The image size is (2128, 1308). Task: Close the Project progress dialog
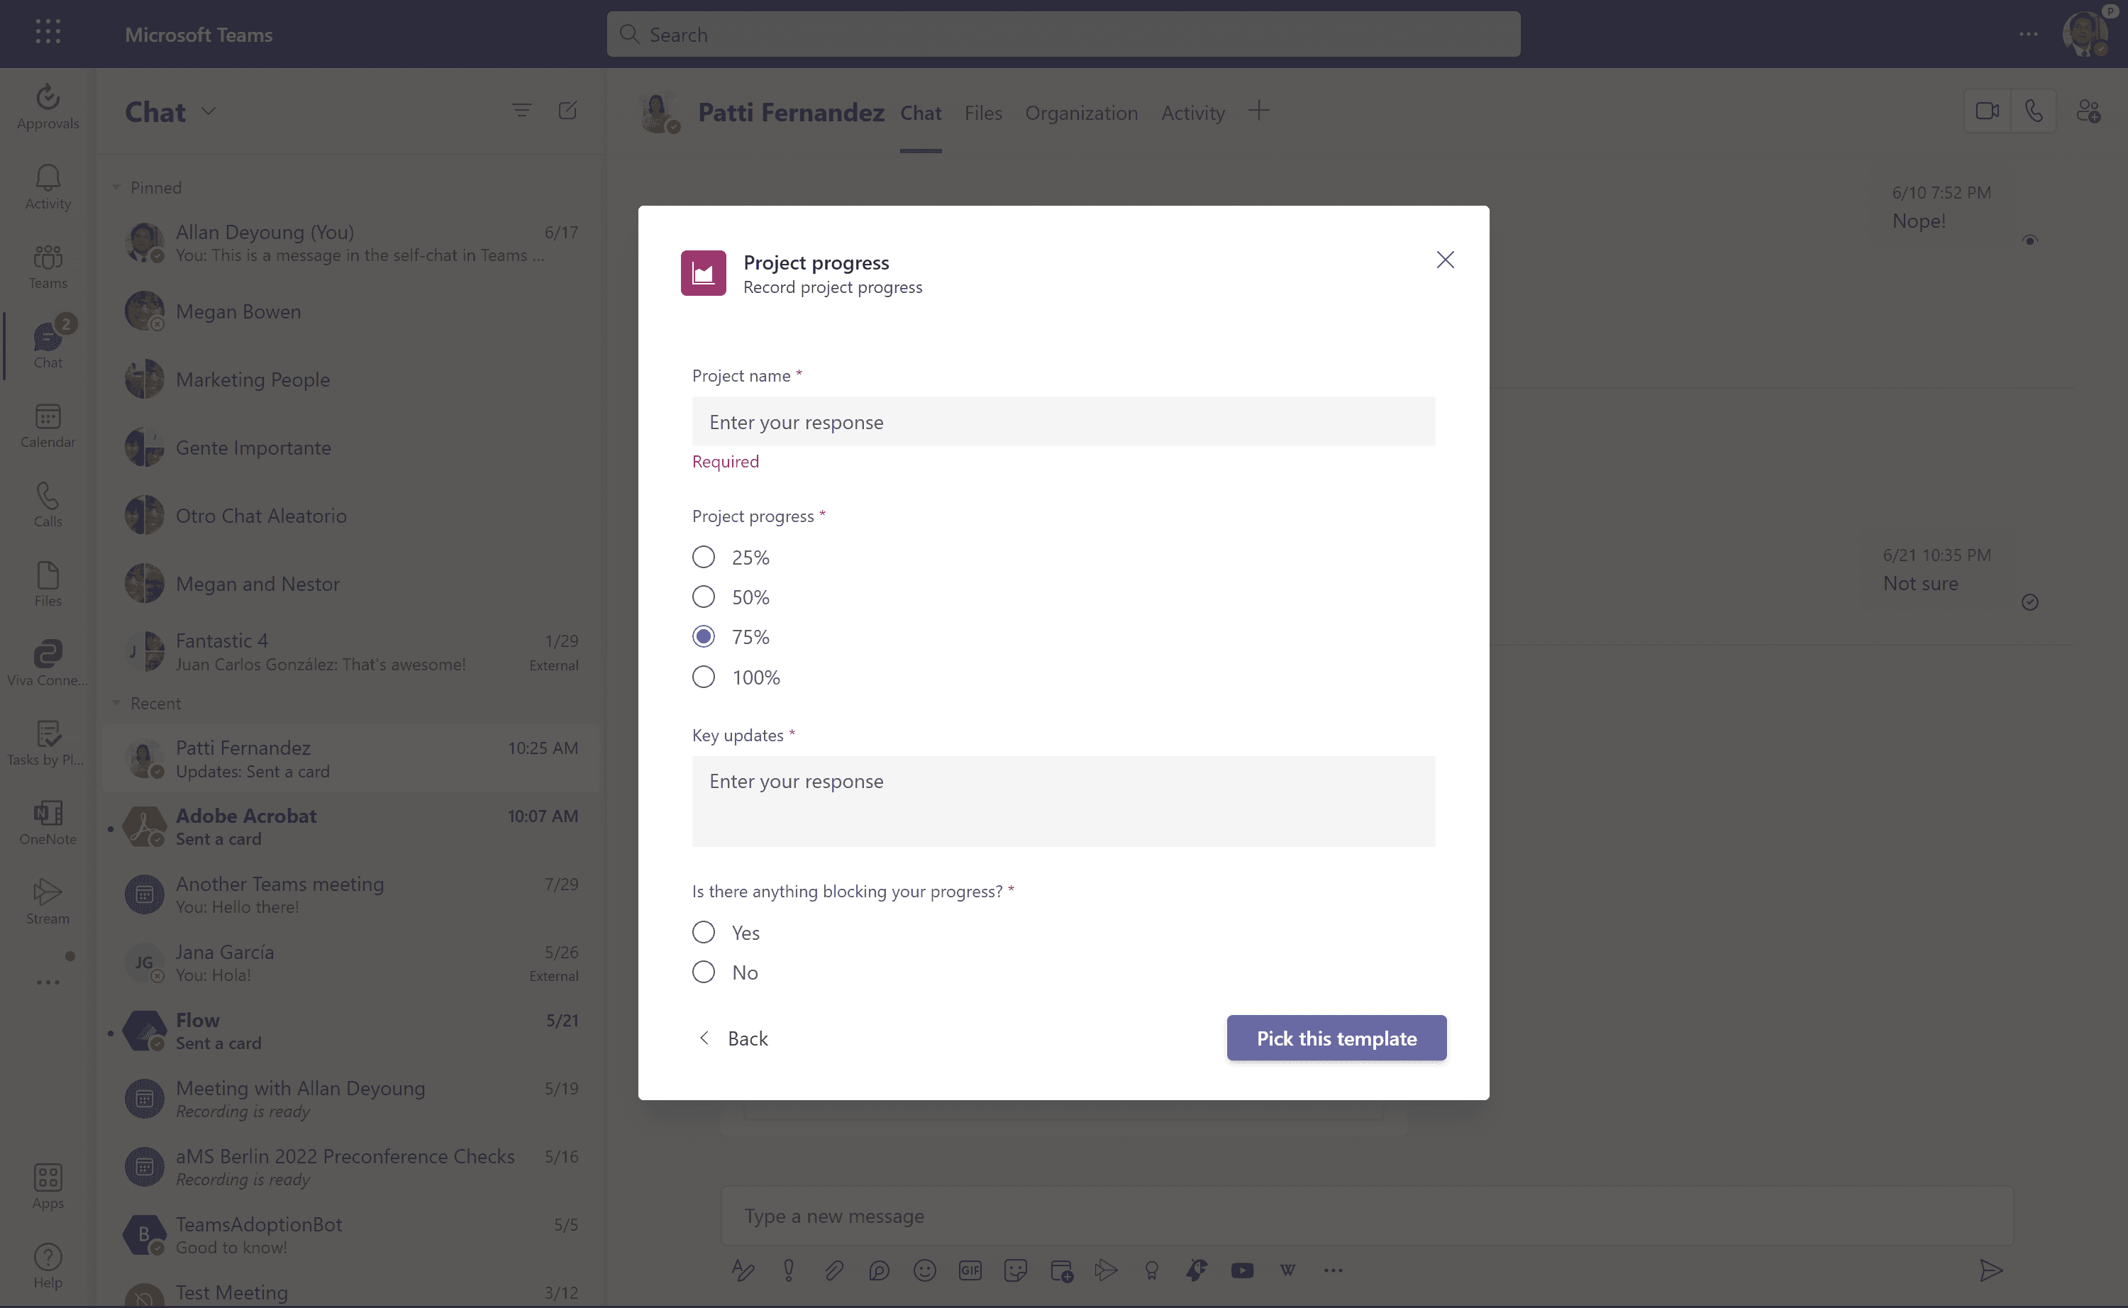click(1445, 260)
